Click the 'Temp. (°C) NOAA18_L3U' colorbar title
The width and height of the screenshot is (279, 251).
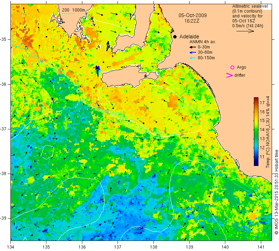point(268,132)
